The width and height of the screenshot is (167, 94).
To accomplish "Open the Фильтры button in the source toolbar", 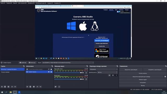I will (32, 63).
